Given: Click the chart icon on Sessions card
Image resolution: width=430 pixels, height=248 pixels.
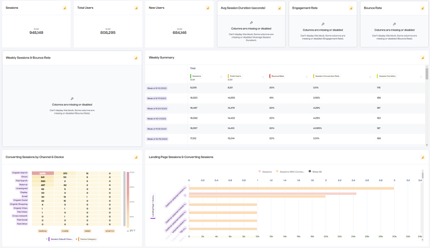Looking at the screenshot, I should (64, 8).
